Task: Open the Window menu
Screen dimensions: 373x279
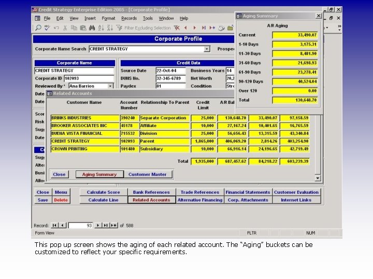Action: (x=166, y=18)
